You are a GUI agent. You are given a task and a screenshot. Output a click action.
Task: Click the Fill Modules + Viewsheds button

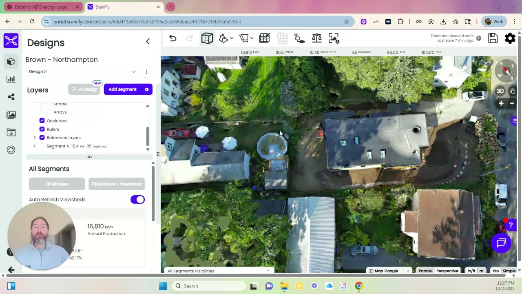(x=117, y=184)
